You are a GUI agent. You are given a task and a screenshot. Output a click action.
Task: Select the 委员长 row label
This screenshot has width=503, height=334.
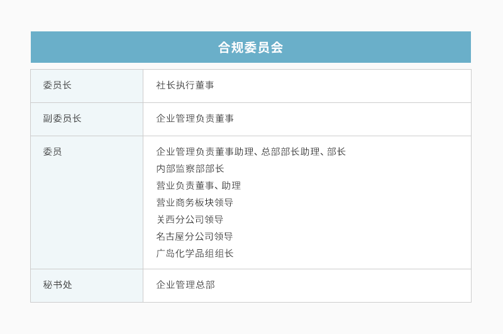point(57,85)
